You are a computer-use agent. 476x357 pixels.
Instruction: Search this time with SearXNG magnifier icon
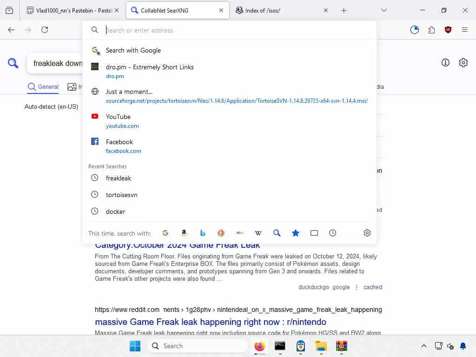277,233
